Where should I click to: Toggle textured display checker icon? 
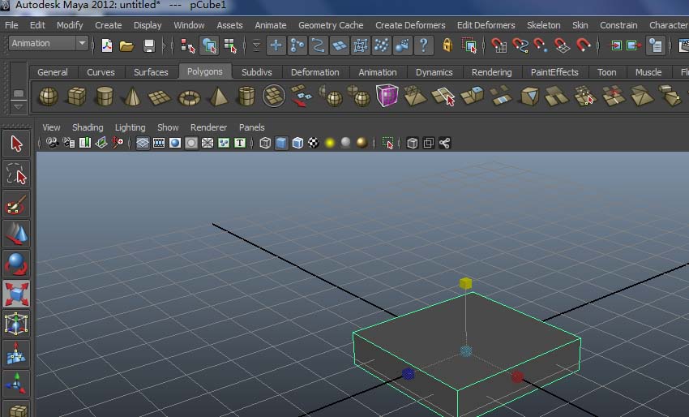click(314, 143)
